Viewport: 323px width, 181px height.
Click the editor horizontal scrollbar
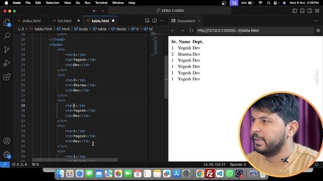click(x=75, y=160)
